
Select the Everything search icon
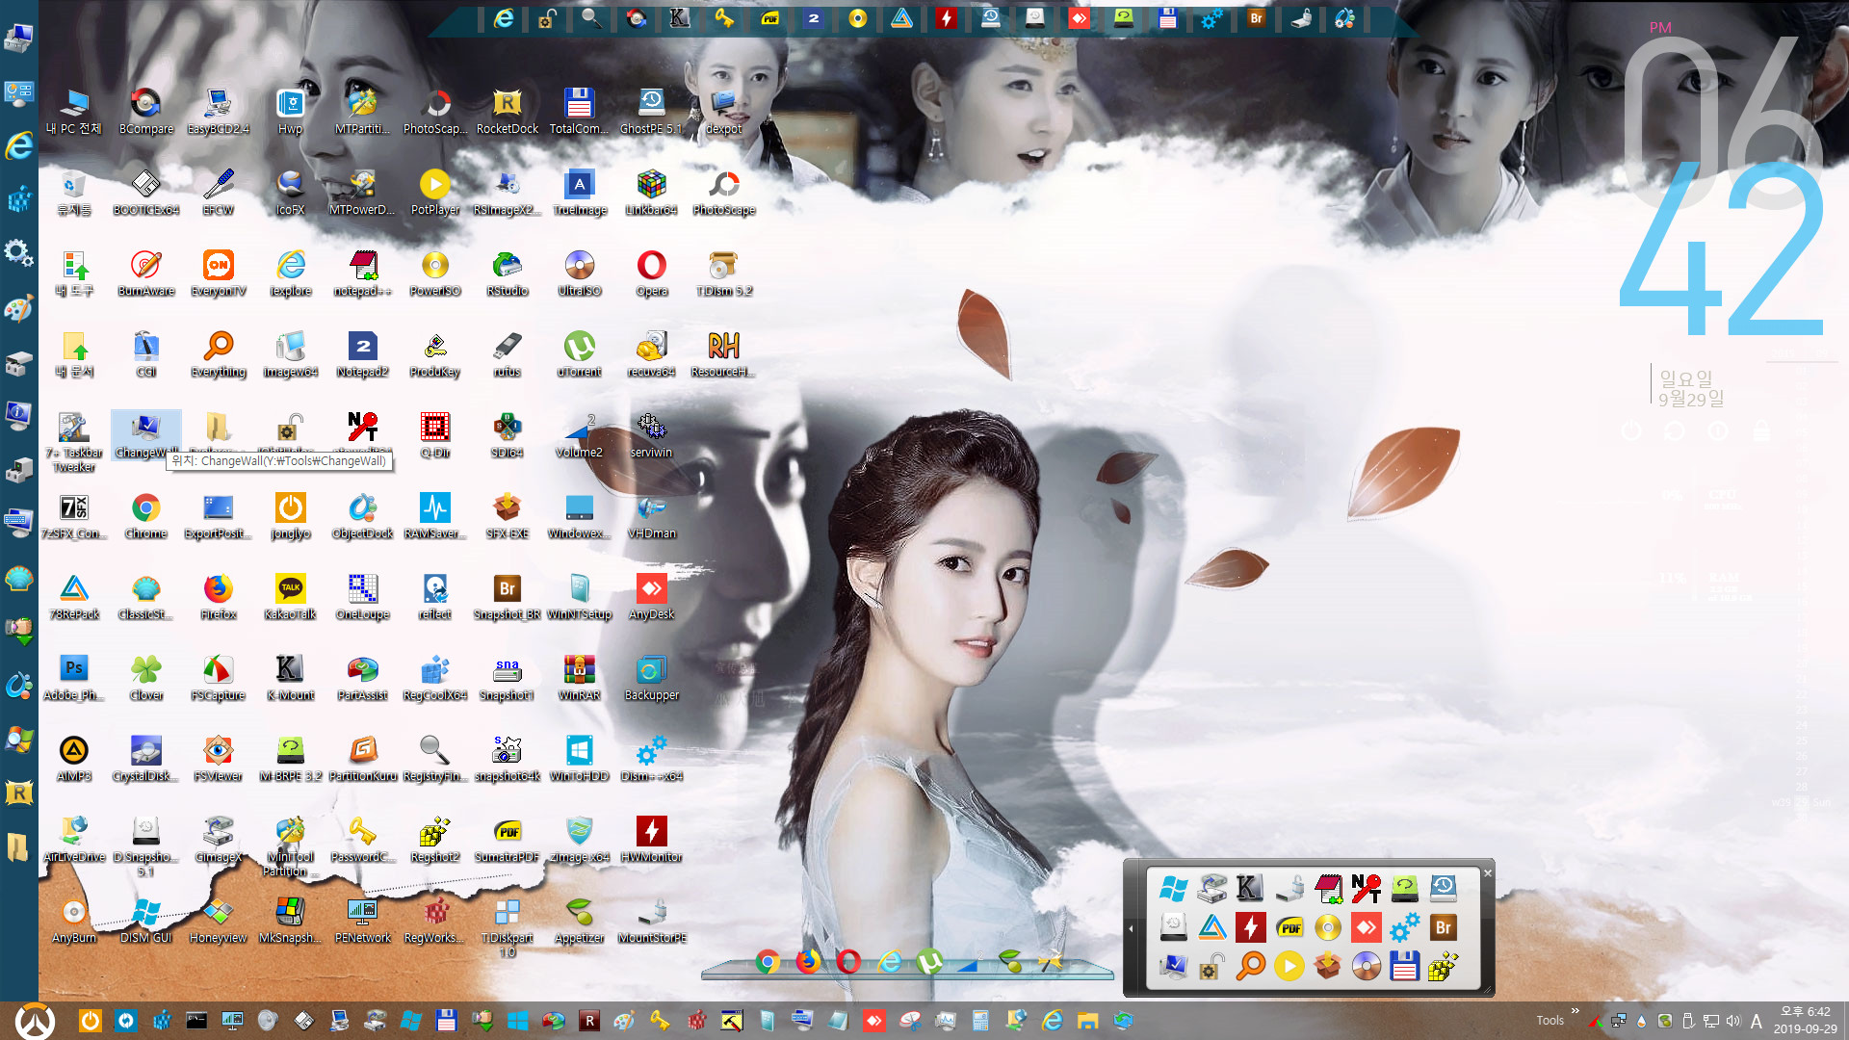218,353
